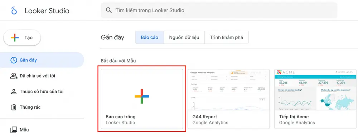
Task: Click Google Analytics under GA4 Report
Action: point(210,123)
